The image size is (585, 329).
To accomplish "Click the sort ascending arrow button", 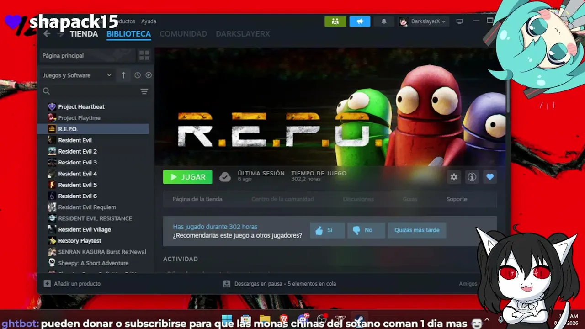I will pos(123,75).
